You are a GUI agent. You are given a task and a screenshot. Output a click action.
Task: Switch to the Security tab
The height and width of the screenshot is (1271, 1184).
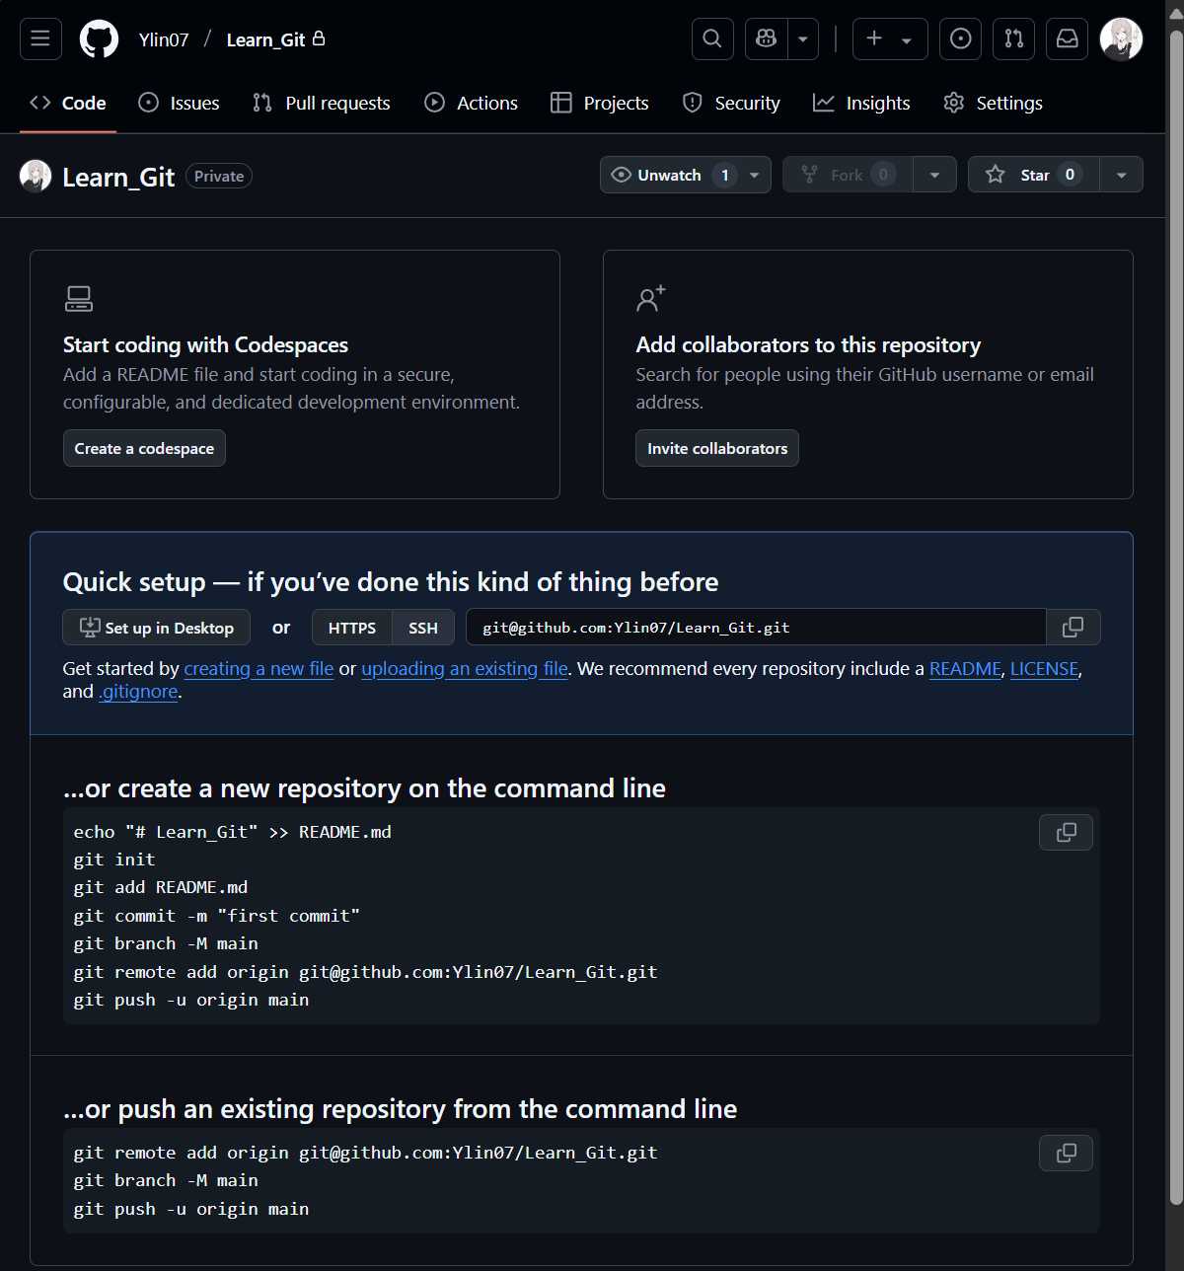(731, 103)
